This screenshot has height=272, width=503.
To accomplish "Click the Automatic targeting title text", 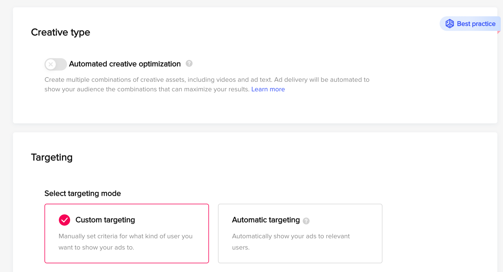I will coord(266,220).
